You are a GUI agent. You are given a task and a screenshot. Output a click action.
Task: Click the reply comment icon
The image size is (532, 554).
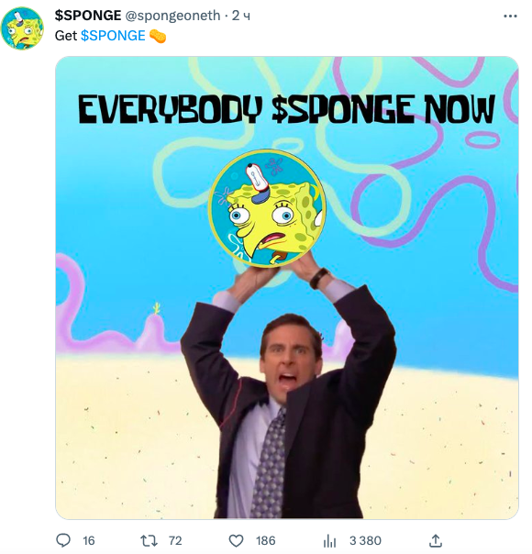click(x=63, y=540)
